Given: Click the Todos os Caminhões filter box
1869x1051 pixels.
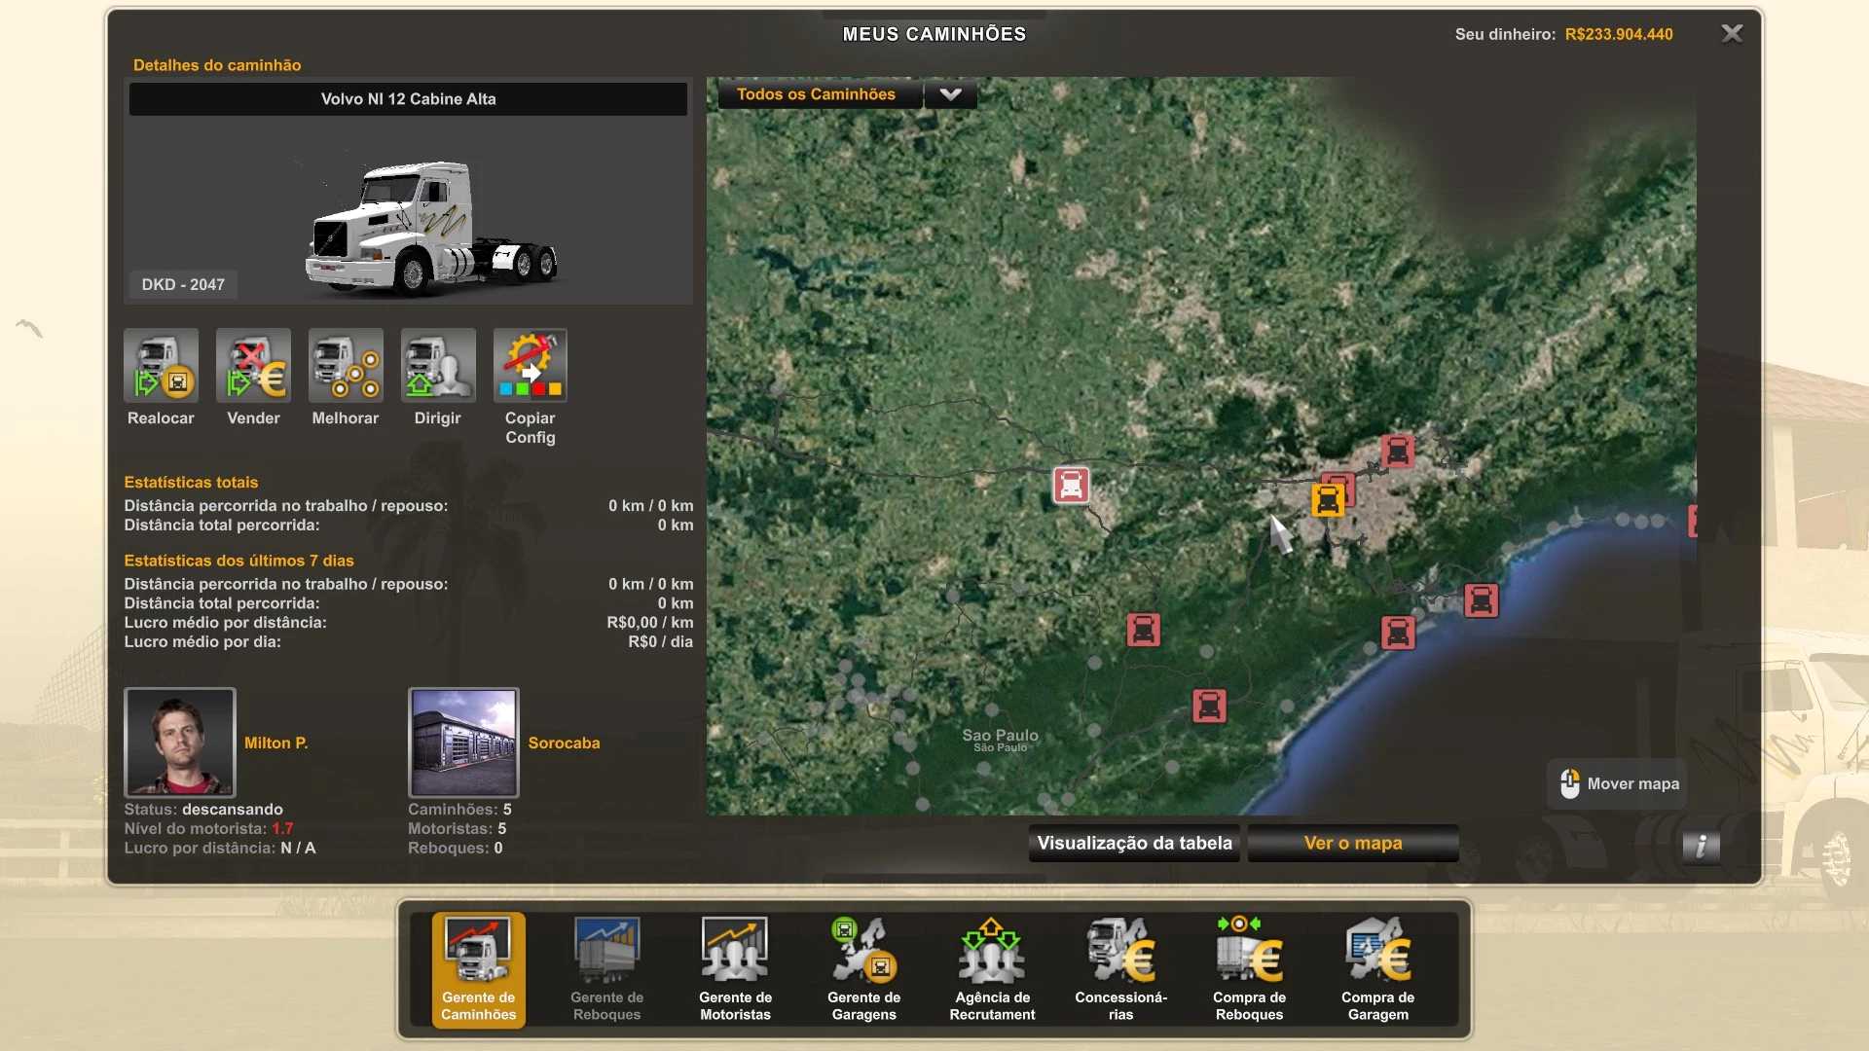Looking at the screenshot, I should [x=818, y=94].
